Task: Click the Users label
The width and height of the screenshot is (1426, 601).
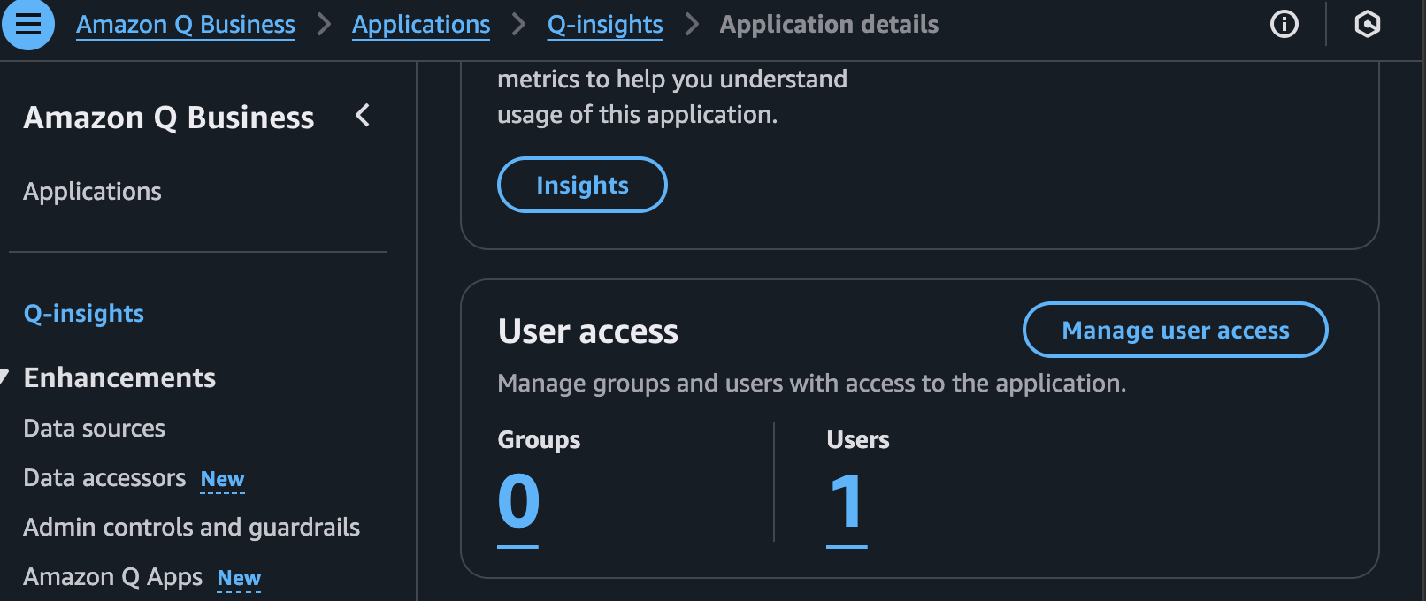Action: click(x=858, y=440)
